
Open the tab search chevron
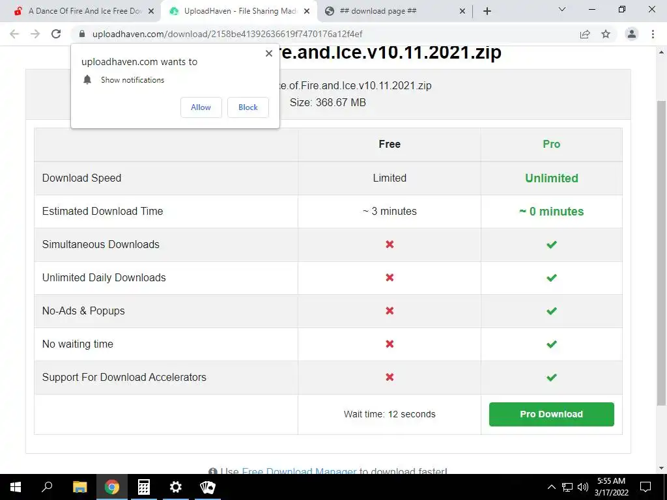click(562, 9)
